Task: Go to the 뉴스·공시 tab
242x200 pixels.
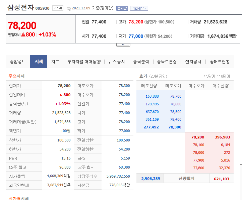Action: coord(117,62)
